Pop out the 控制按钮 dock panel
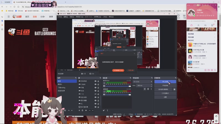The width and height of the screenshot is (221, 124). pos(175,78)
